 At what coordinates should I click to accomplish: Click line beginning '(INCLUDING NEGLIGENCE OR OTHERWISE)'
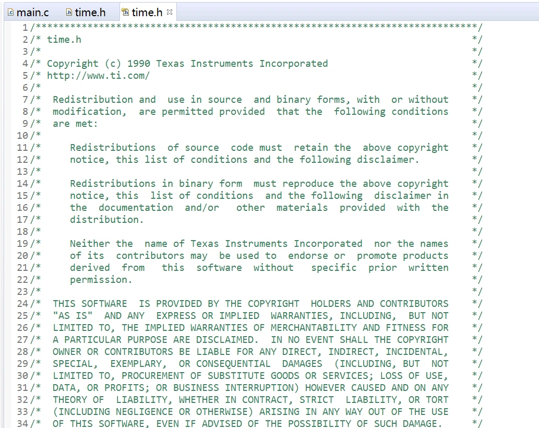point(250,412)
